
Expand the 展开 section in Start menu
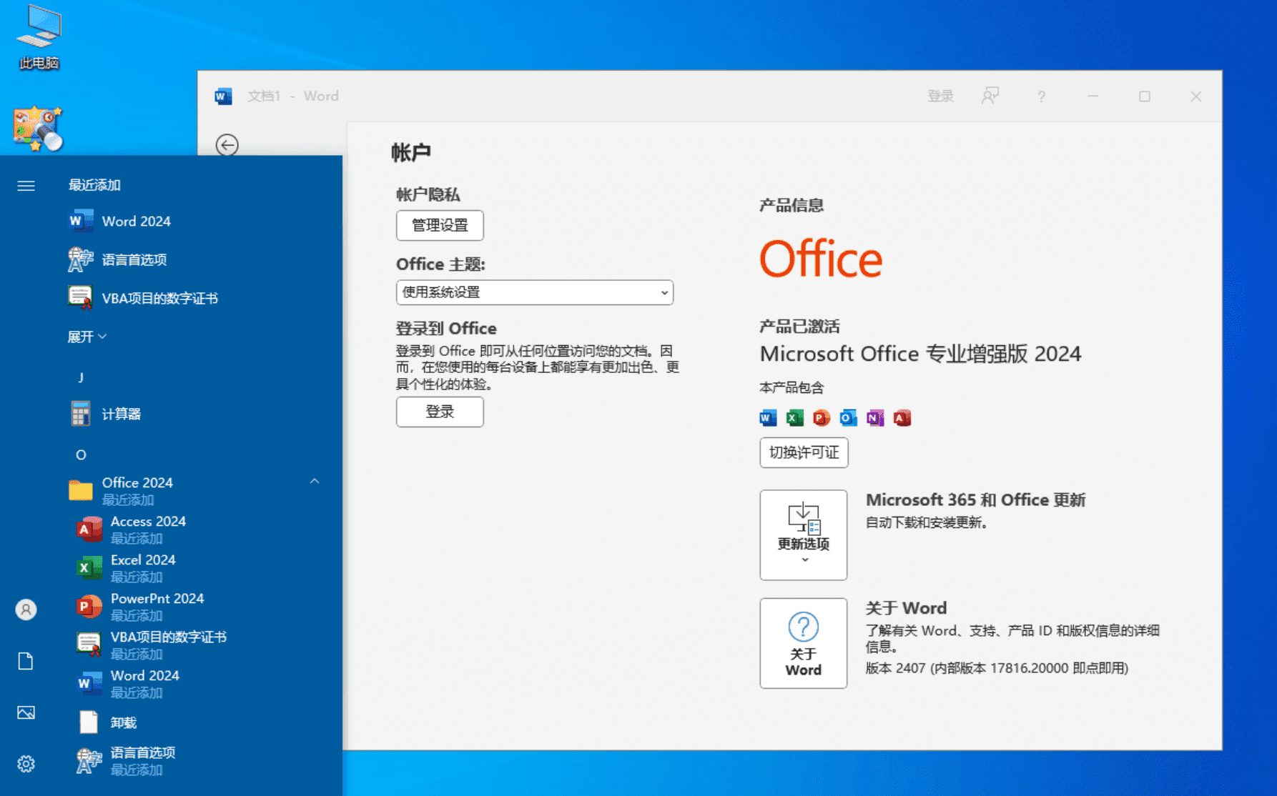[87, 336]
